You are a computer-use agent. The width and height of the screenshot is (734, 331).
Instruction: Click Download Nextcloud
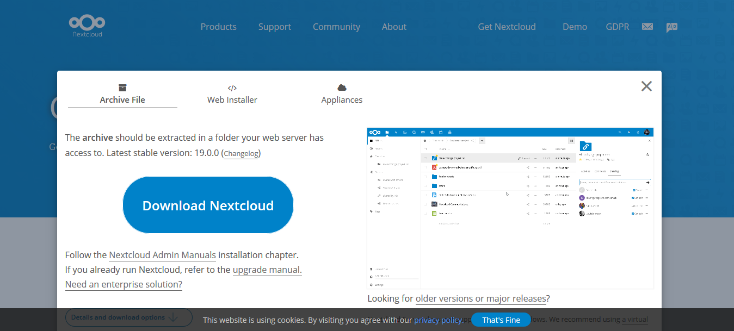208,205
